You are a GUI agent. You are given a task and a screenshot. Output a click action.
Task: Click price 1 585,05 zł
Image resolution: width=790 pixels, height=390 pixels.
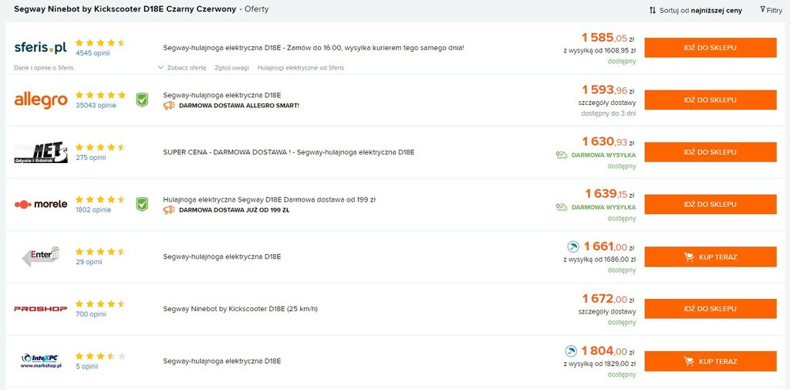click(608, 38)
